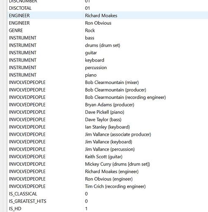The height and width of the screenshot is (212, 208).
Task: Select the IS_GREATEST_HITS value 0
Action: (86, 201)
